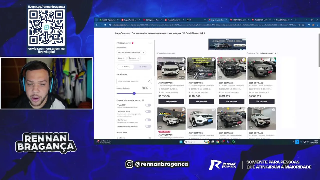The image size is (320, 180).
Task: Open the Mais relevantes sort dropdown
Action: pyautogui.click(x=268, y=53)
